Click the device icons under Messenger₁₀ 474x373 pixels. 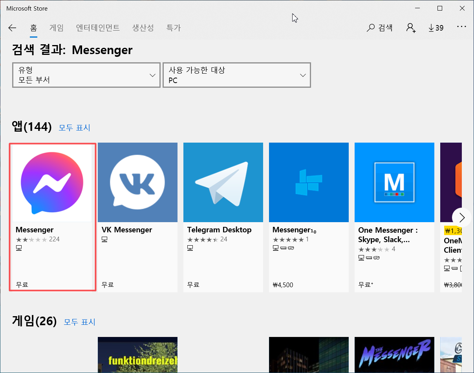(x=283, y=248)
